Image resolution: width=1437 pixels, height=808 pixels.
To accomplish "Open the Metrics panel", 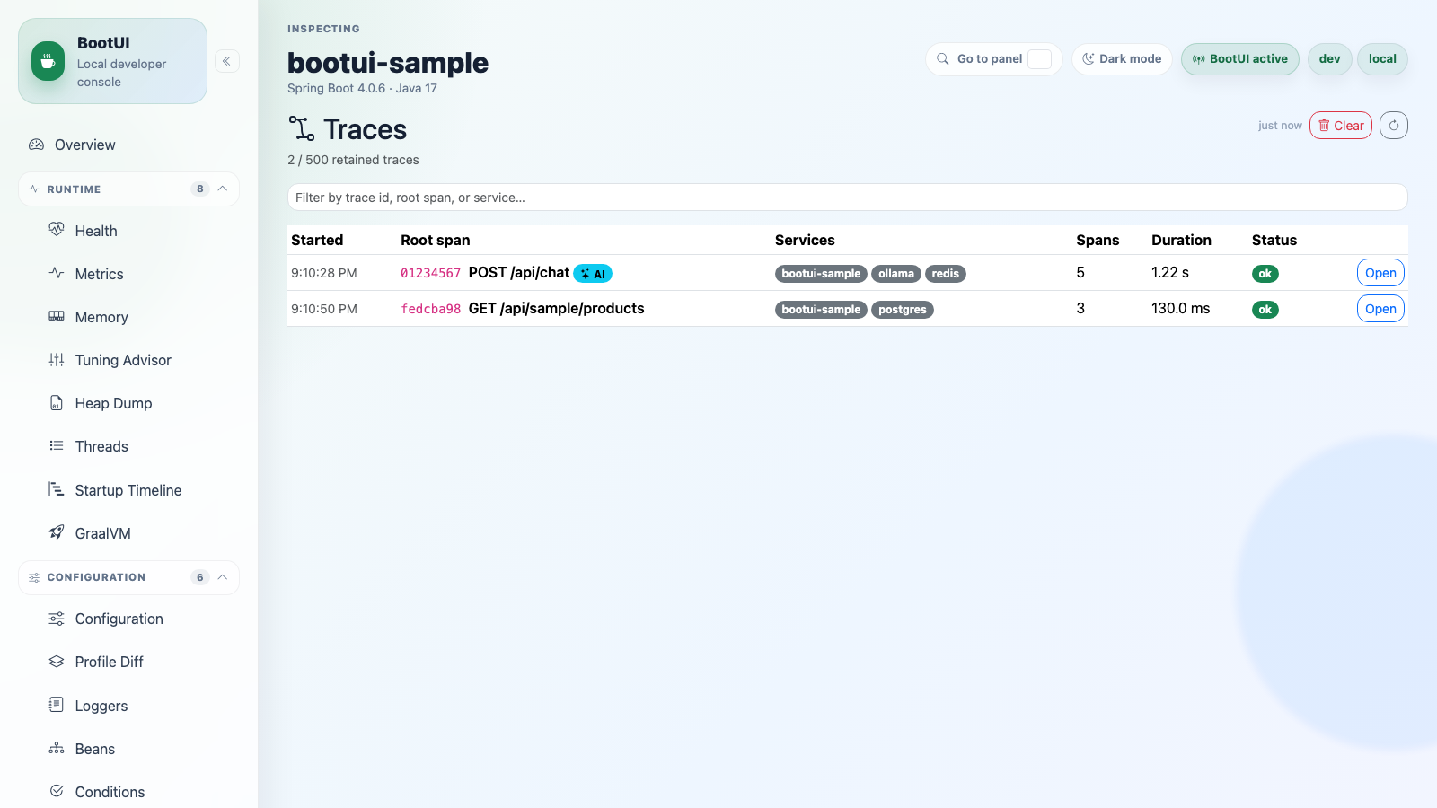I will (100, 274).
